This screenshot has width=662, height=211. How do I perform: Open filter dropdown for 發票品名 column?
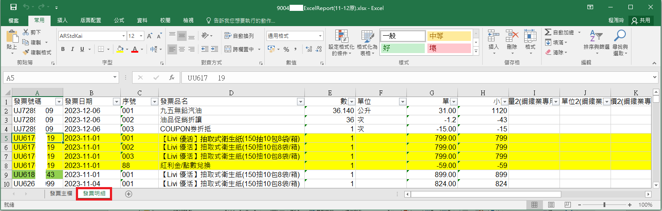pyautogui.click(x=300, y=101)
